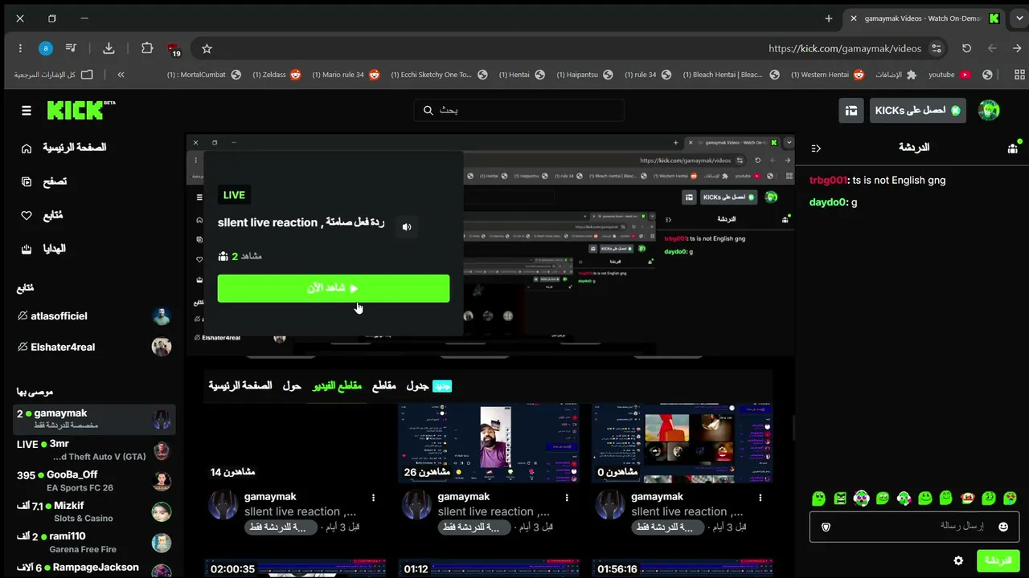This screenshot has width=1029, height=578.
Task: Click the green شاهد الآن watch button
Action: (334, 288)
